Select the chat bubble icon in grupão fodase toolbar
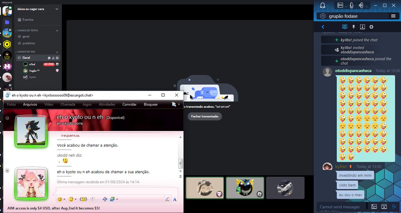 click(345, 27)
